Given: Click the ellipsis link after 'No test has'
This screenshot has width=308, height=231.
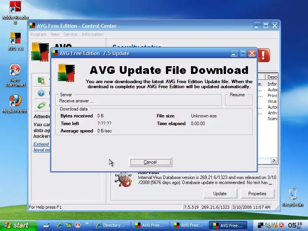Looking at the screenshot, I should [x=270, y=182].
